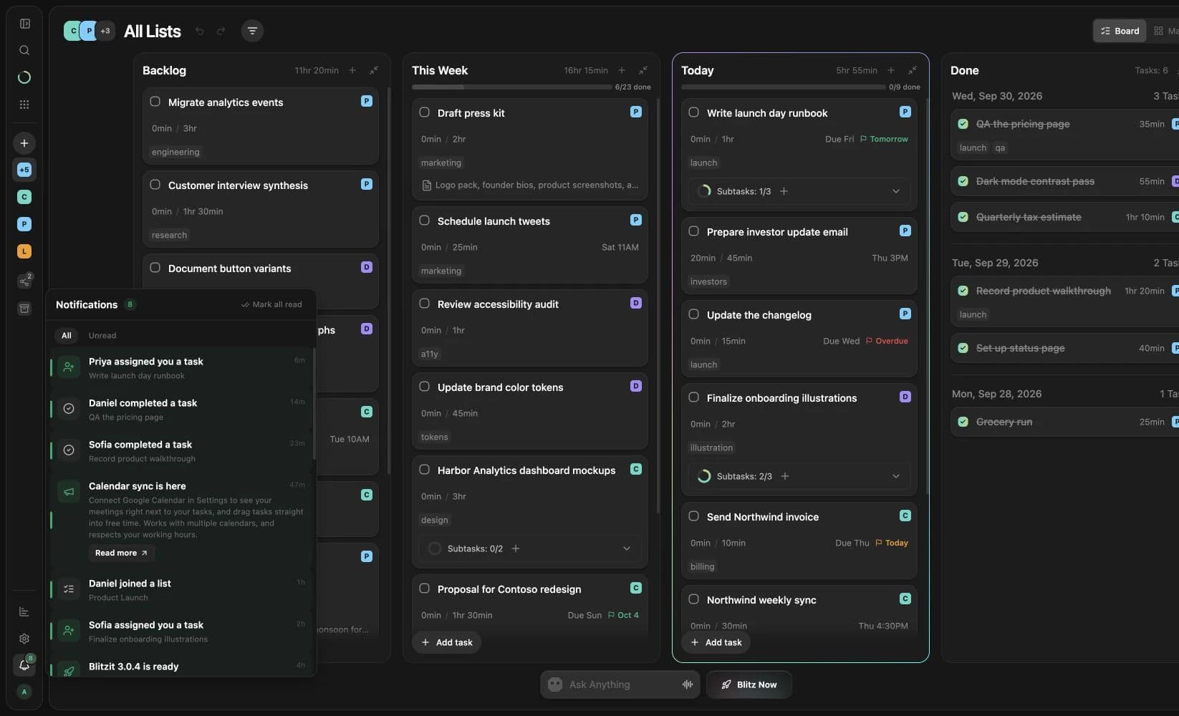Collapse the Backlog column with arrows icon
This screenshot has width=1179, height=716.
[x=374, y=70]
